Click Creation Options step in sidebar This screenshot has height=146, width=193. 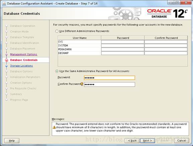click(21, 83)
